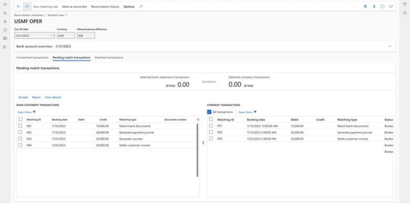The height and width of the screenshot is (204, 410).
Task: Check the box for bank statement row 003
Action: (20, 139)
